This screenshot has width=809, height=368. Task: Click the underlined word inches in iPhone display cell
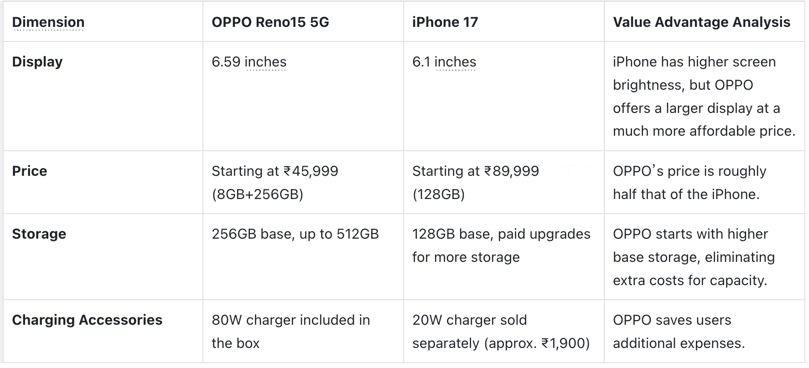pos(455,62)
